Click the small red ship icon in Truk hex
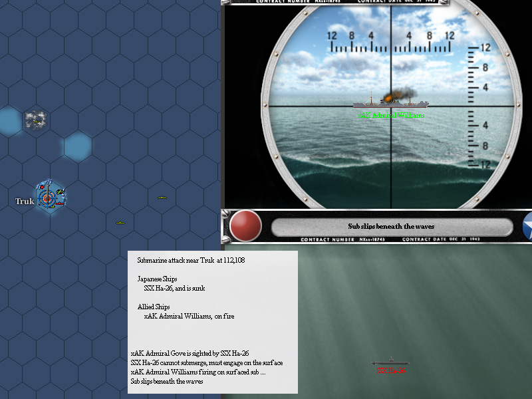This screenshot has width=532, height=399. [x=60, y=203]
